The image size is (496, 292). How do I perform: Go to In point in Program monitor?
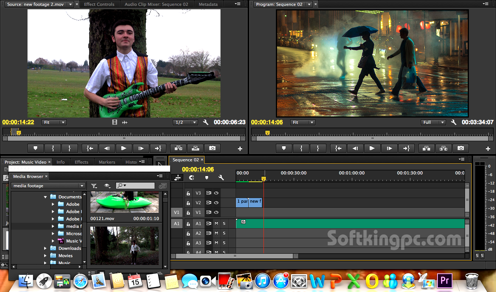click(x=338, y=148)
